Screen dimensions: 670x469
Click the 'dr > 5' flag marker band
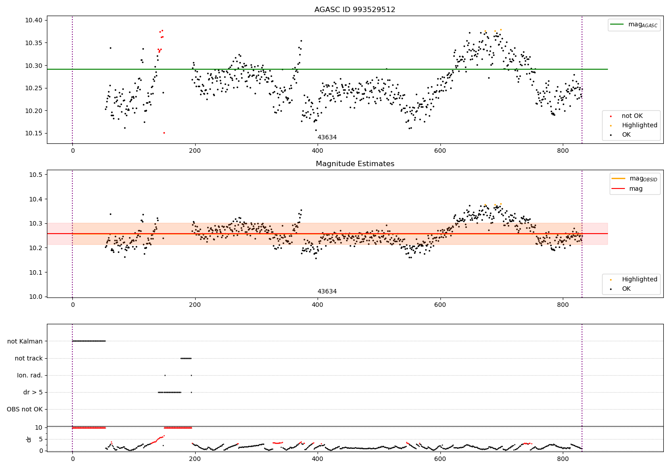pyautogui.click(x=170, y=392)
